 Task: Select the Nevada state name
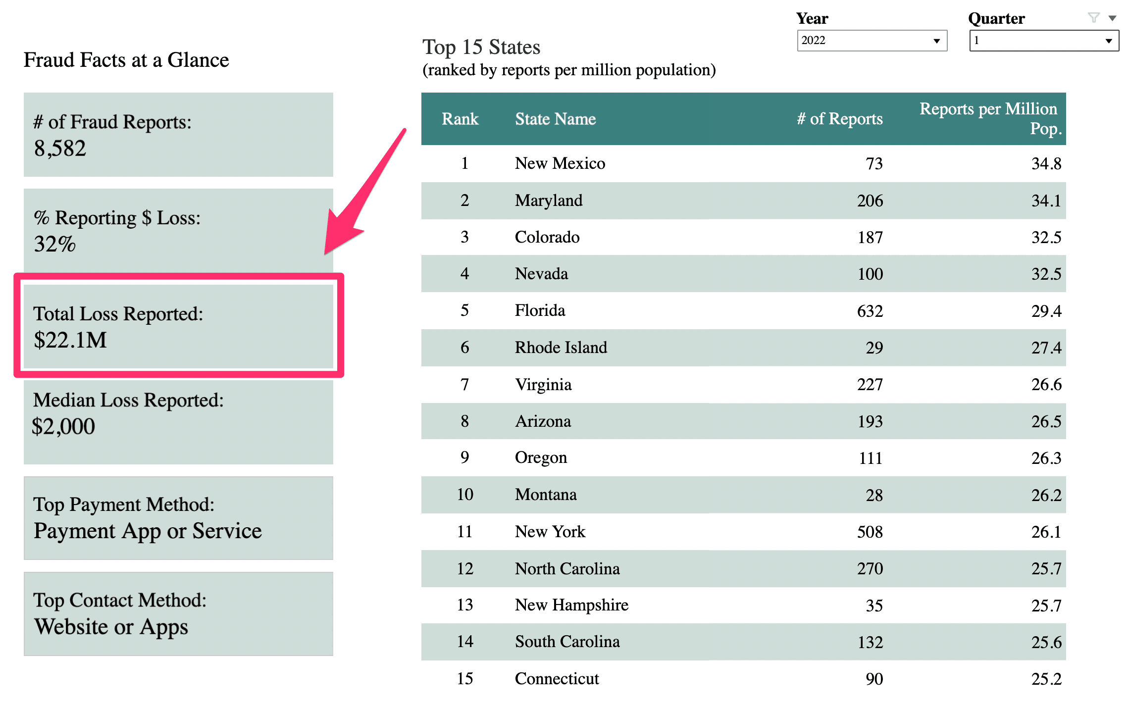541,274
